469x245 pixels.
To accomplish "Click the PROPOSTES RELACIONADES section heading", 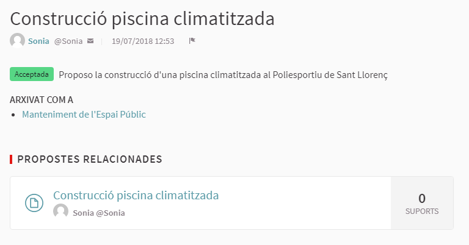I will point(89,160).
